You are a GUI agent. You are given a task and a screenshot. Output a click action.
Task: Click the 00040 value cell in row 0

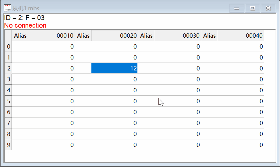240,46
